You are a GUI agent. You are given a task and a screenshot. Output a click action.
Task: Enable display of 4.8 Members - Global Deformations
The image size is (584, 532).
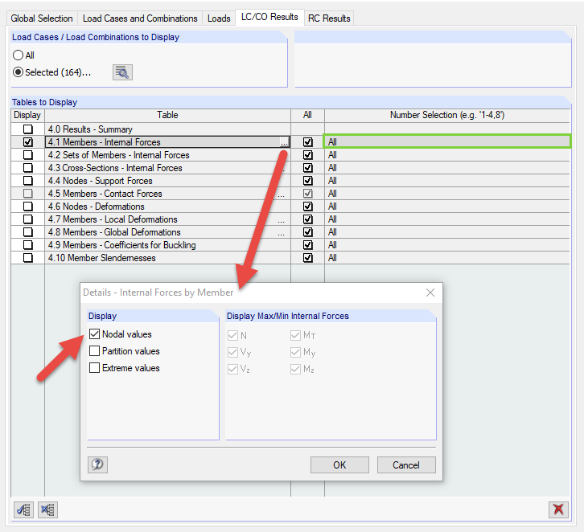tap(28, 232)
